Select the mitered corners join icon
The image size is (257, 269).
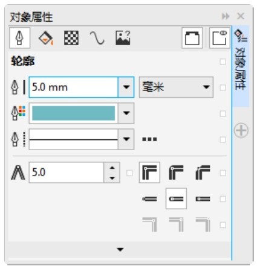coord(149,172)
